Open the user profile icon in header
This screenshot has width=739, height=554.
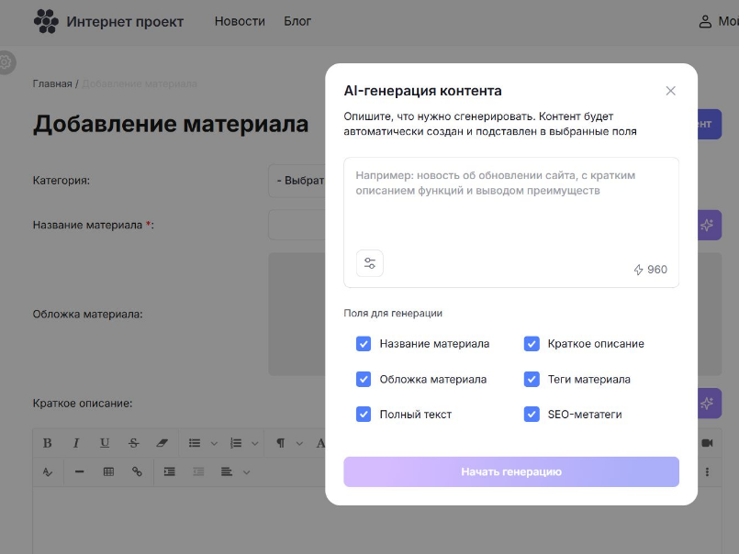pos(705,22)
